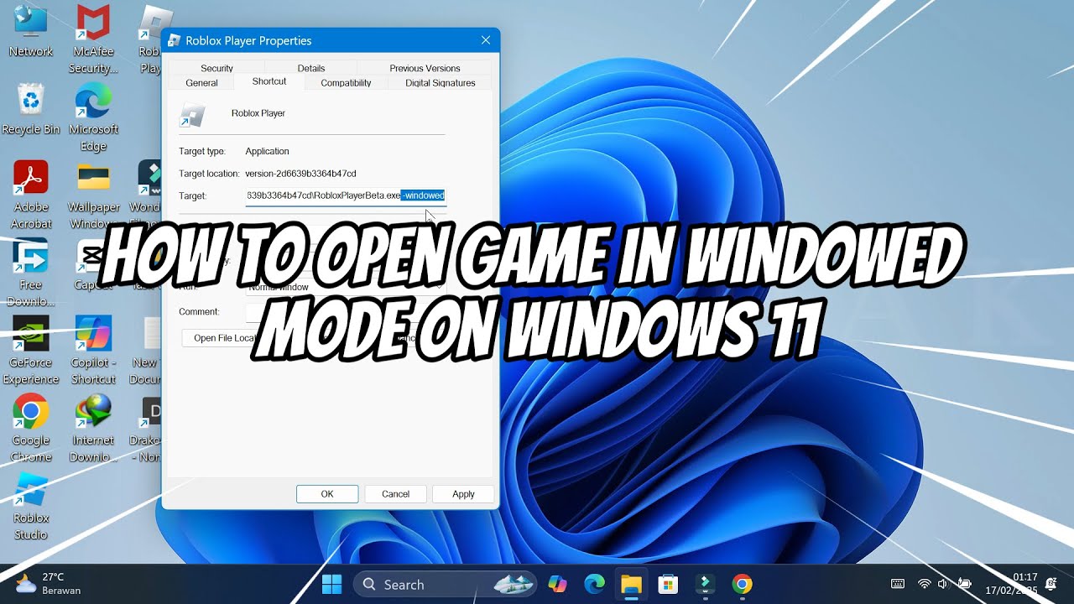Open the Network desktop icon

click(31, 32)
